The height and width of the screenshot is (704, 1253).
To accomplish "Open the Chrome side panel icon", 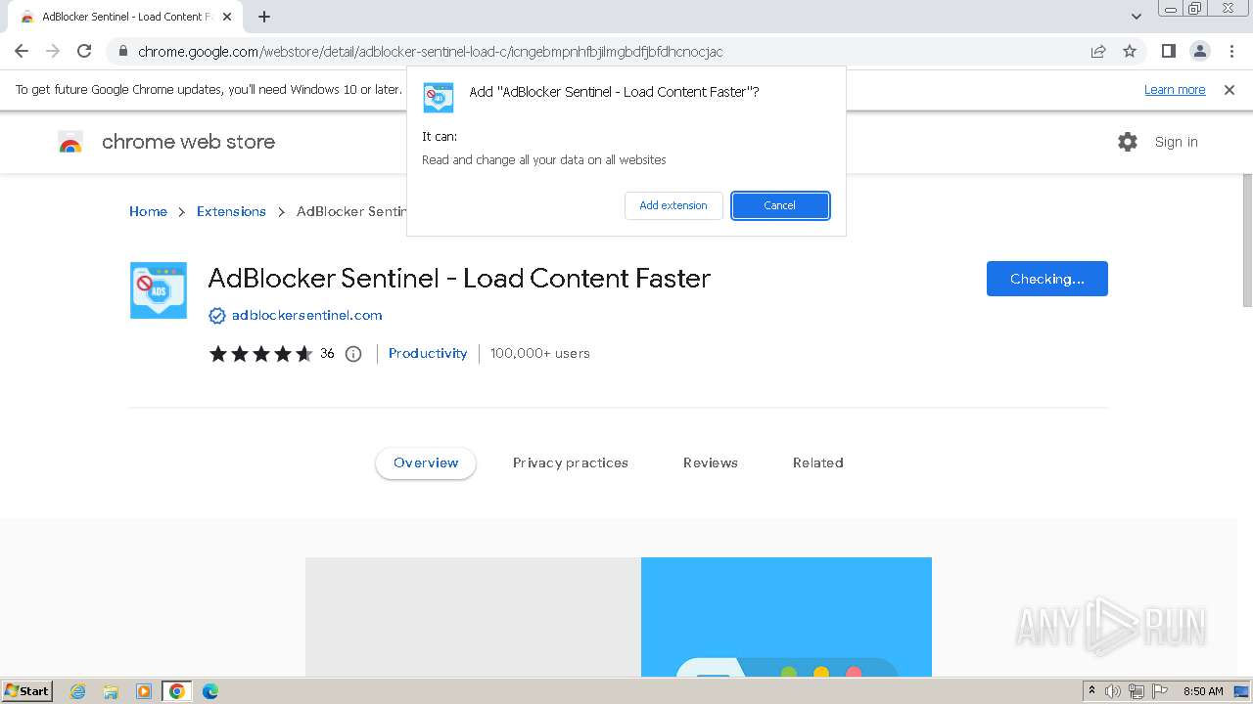I will coord(1168,51).
